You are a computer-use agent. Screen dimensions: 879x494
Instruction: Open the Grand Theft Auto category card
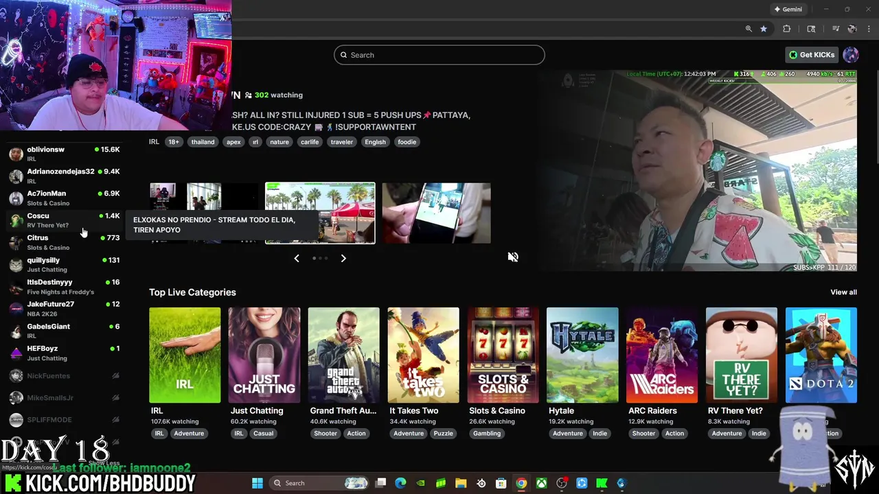pyautogui.click(x=344, y=355)
